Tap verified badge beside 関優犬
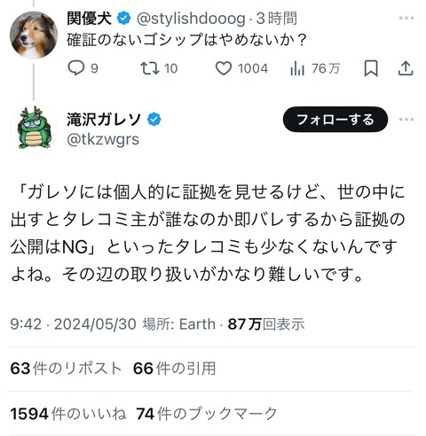Image resolution: width=426 pixels, height=436 pixels. tap(124, 19)
